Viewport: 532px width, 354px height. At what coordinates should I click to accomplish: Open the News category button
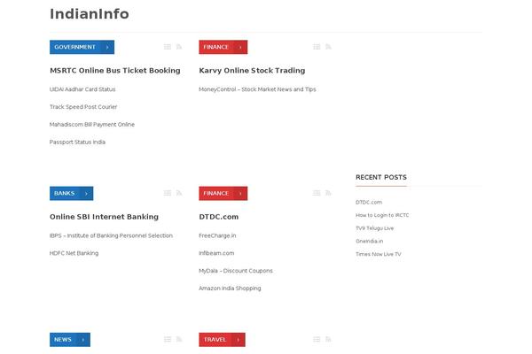70,340
